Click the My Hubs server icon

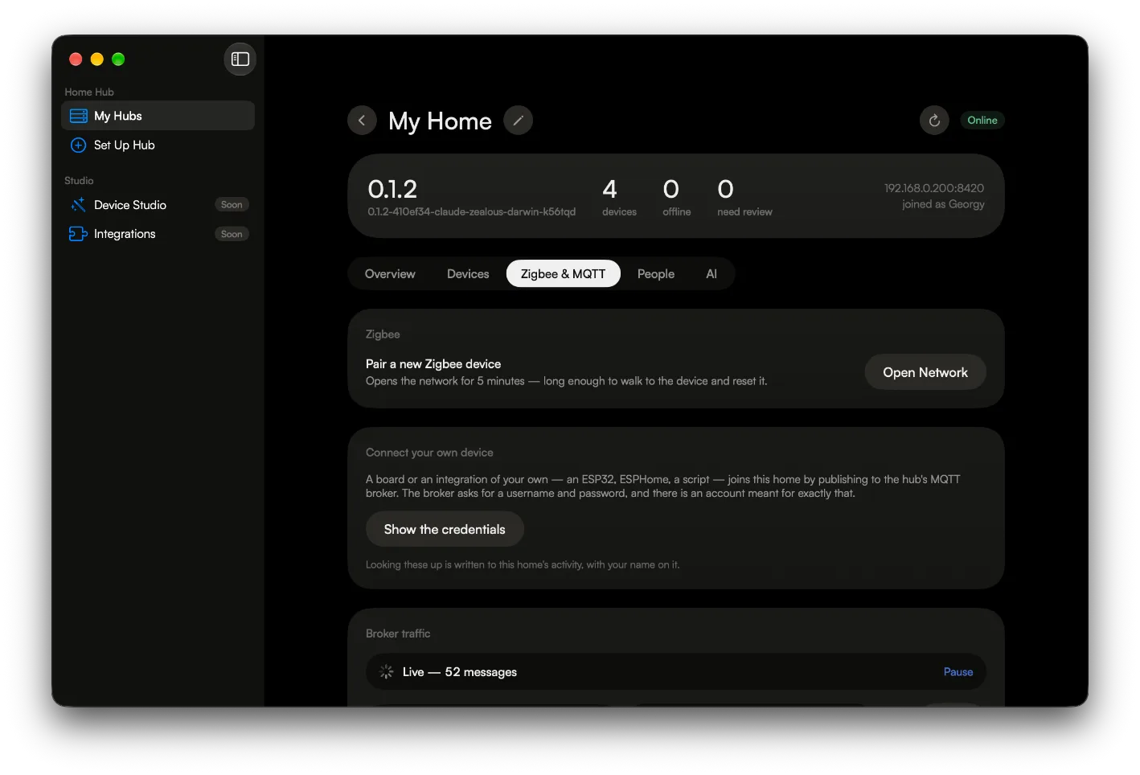click(x=78, y=116)
